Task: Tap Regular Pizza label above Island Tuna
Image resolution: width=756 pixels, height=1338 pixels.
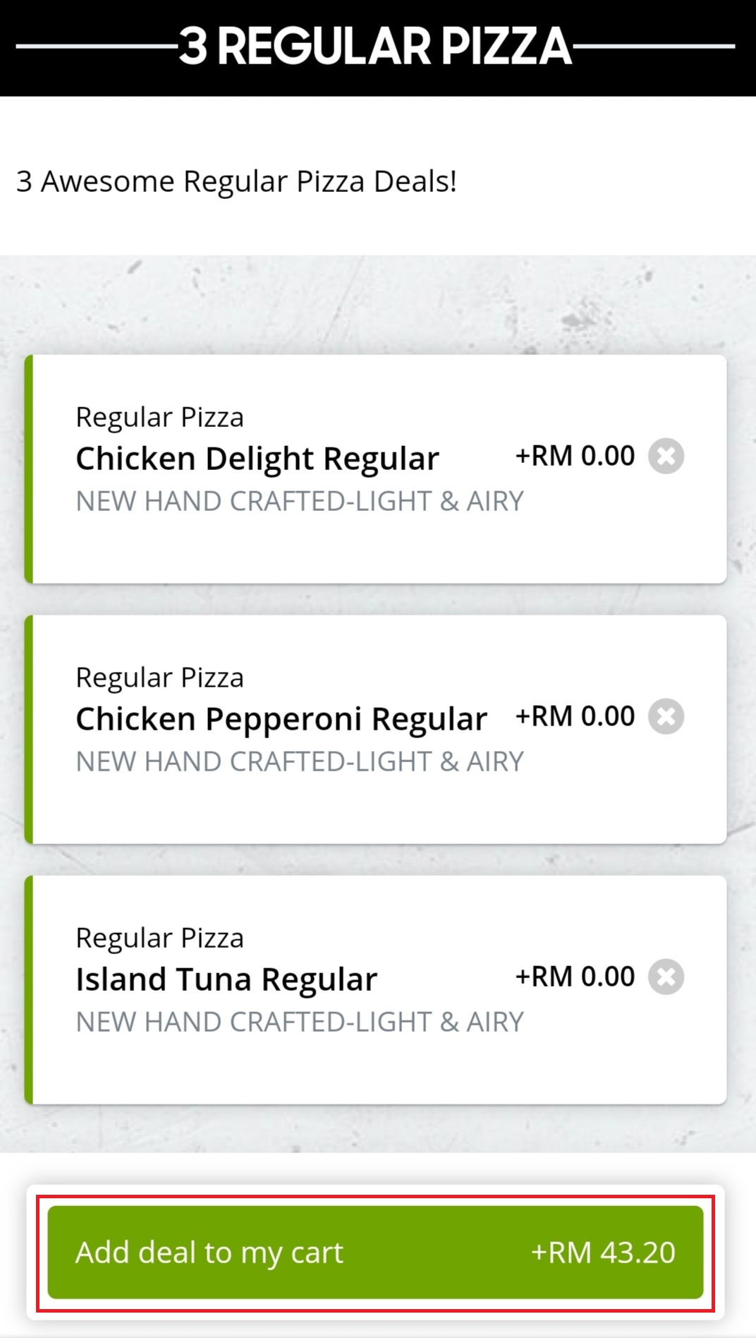Action: 160,938
